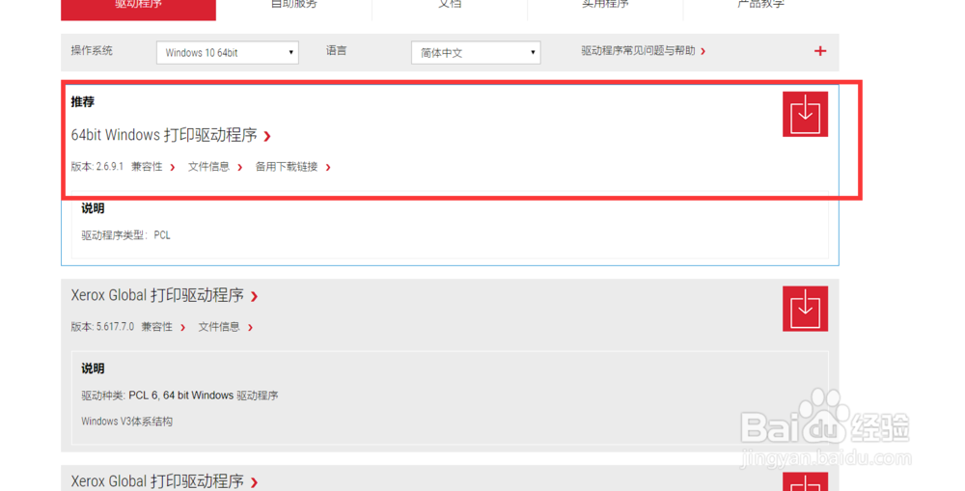Screen dimensions: 965x491
Task: Open 备用下载链接 alternate download link
Action: pos(293,167)
